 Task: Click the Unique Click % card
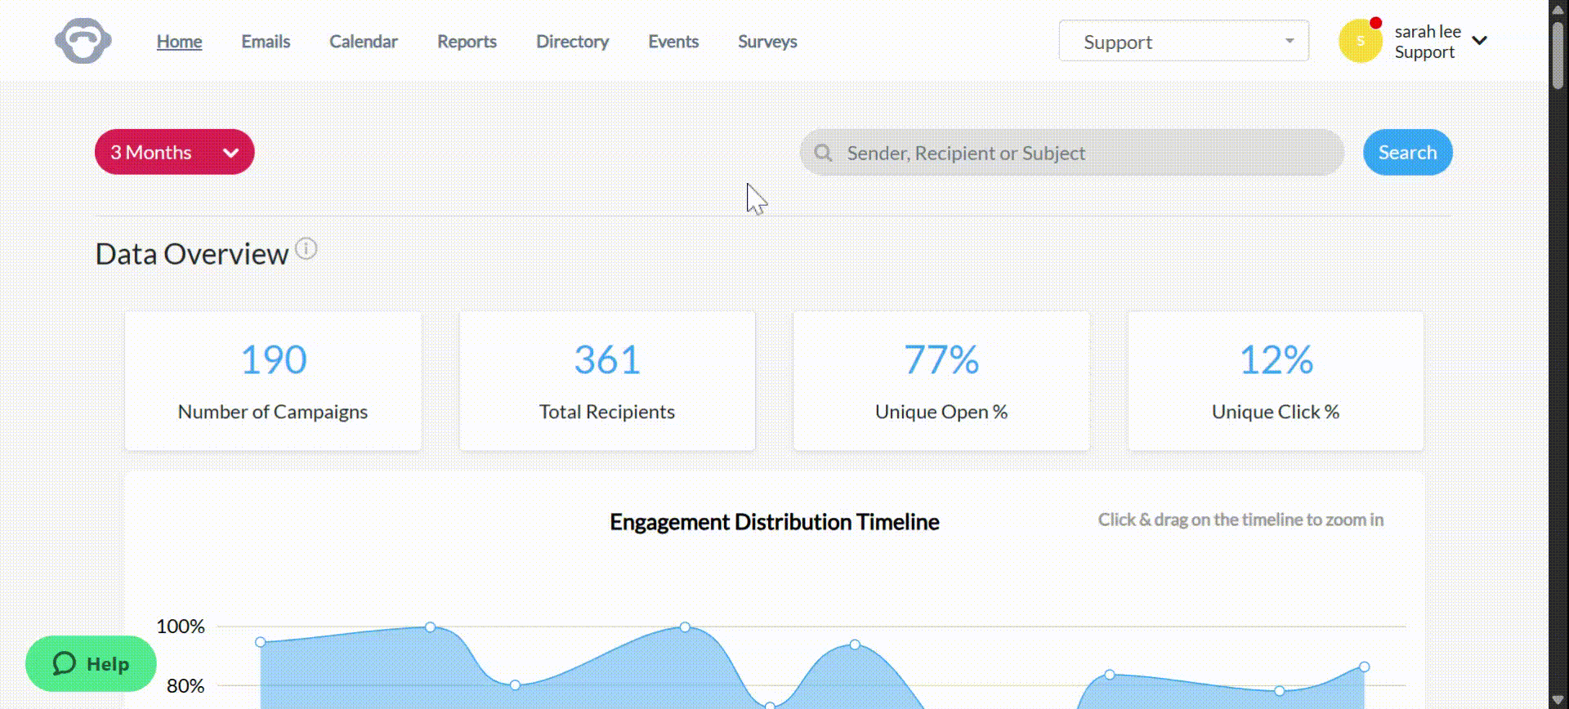pos(1276,381)
